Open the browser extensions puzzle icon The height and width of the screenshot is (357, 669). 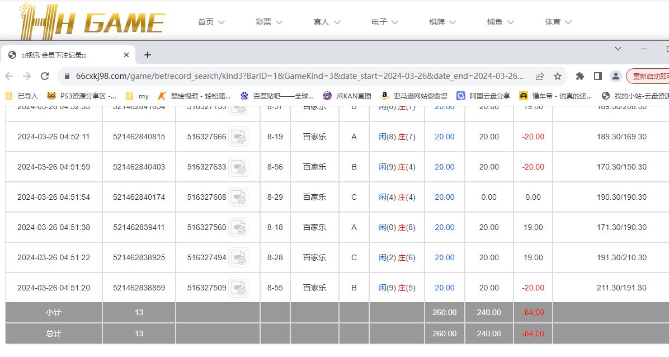pyautogui.click(x=580, y=76)
